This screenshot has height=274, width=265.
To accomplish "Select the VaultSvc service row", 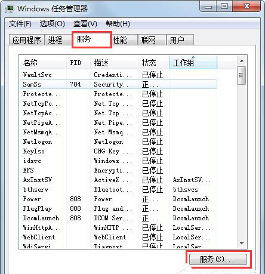I will (x=118, y=75).
